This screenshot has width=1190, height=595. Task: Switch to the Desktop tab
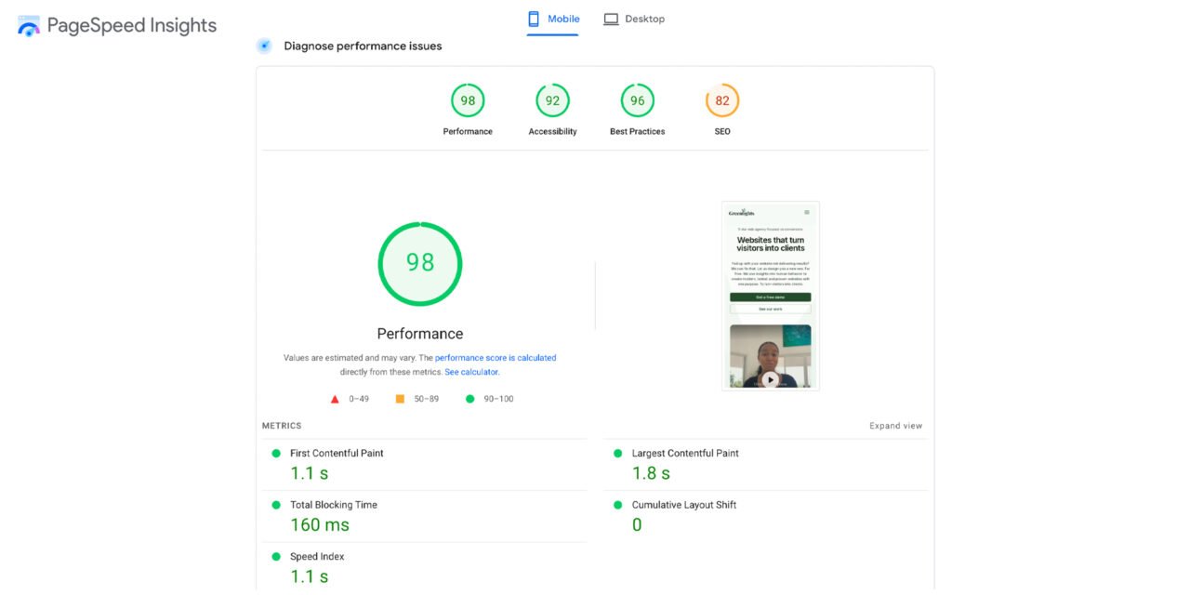point(643,18)
